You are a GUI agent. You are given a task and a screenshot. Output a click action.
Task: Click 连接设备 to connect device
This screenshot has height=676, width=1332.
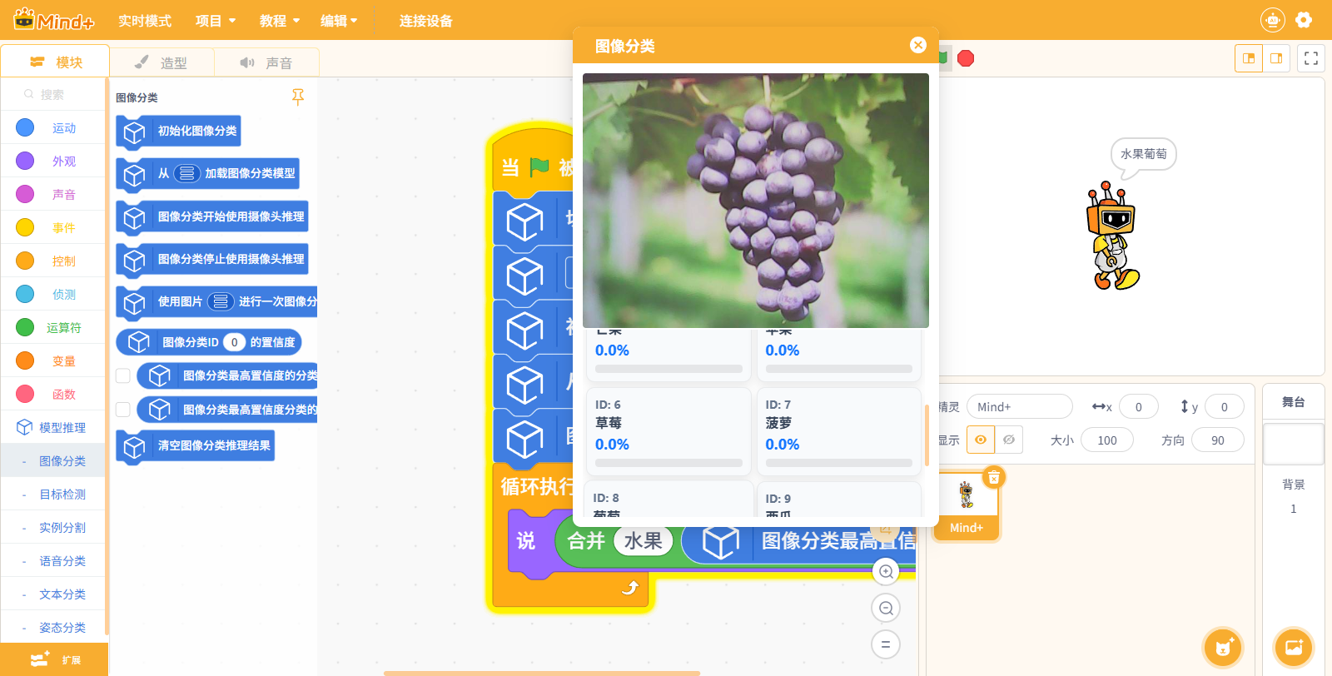[425, 21]
